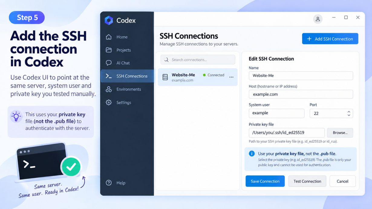Click the green Connected status label
This screenshot has width=372, height=209.
point(214,75)
